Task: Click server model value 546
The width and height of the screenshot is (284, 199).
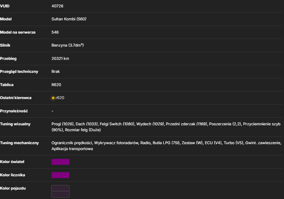Action: coord(55,32)
